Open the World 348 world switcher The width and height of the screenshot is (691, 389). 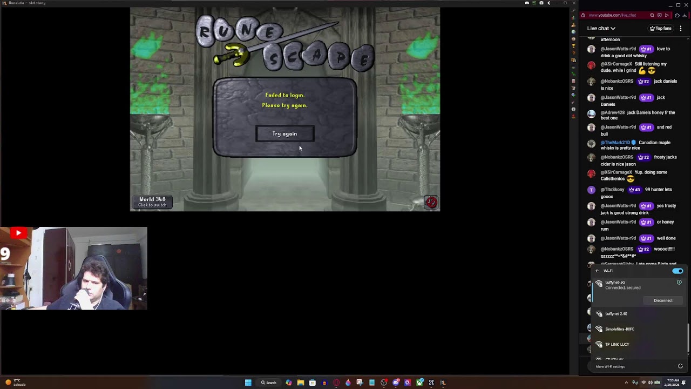pyautogui.click(x=152, y=202)
